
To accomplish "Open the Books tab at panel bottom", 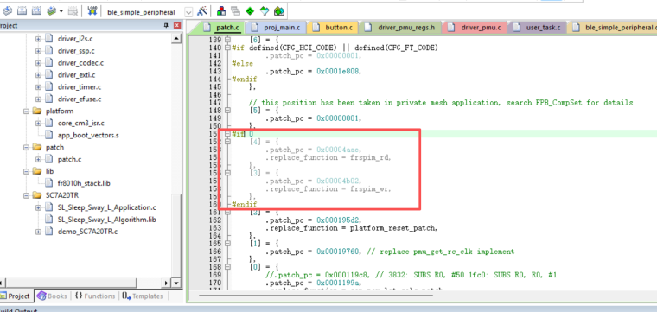I will 53,296.
